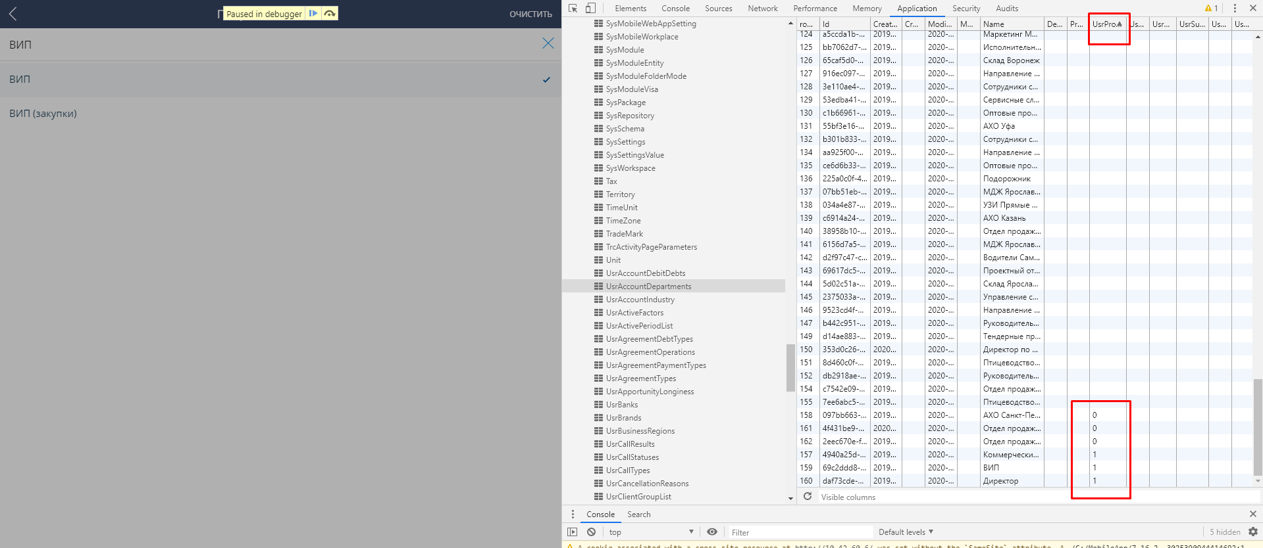This screenshot has width=1263, height=548.
Task: Switch to Audits tab
Action: [x=1007, y=9]
